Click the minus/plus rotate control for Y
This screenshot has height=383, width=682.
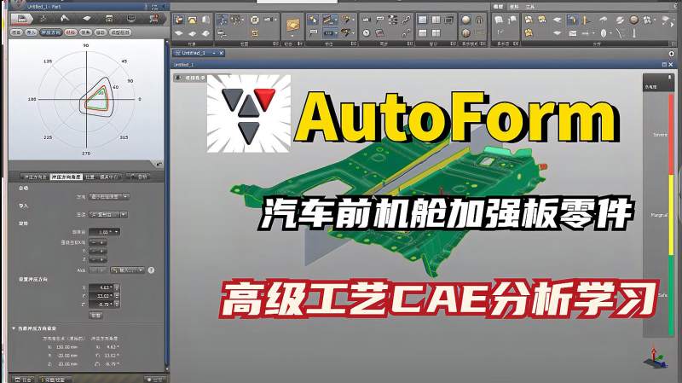pyautogui.click(x=98, y=251)
